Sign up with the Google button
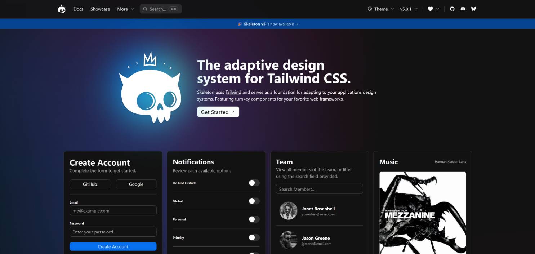Image resolution: width=535 pixels, height=254 pixels. point(136,184)
